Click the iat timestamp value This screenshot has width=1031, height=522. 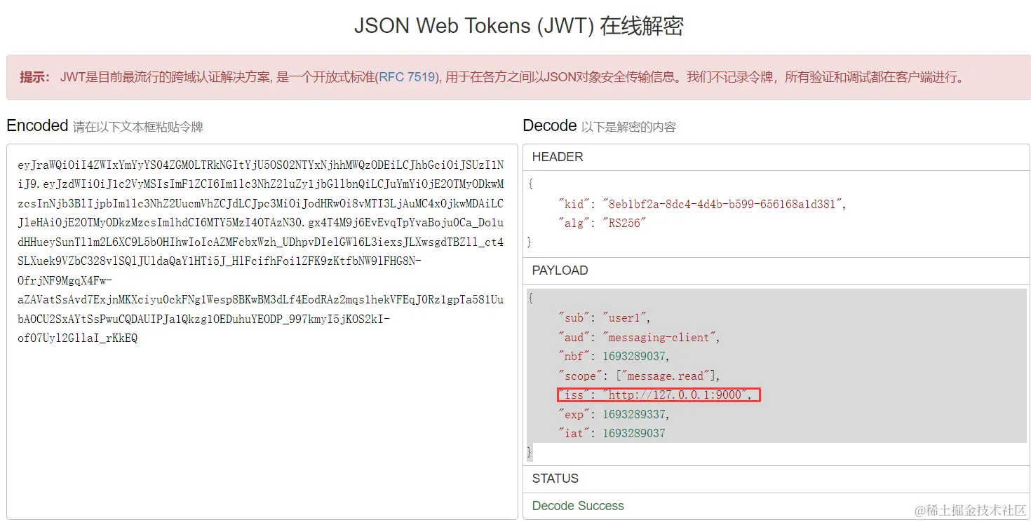coord(633,433)
